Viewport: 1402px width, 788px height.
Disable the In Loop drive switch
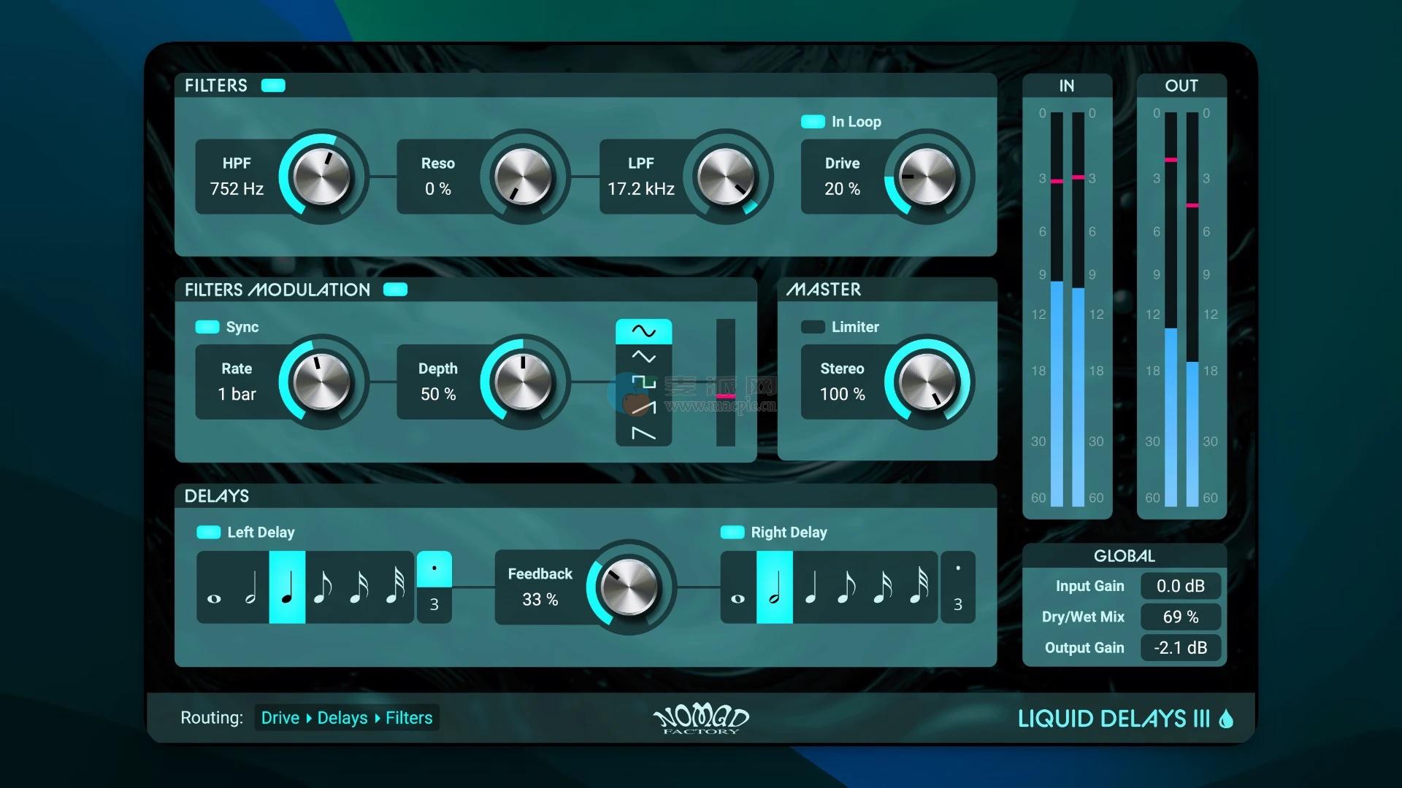pyautogui.click(x=813, y=122)
